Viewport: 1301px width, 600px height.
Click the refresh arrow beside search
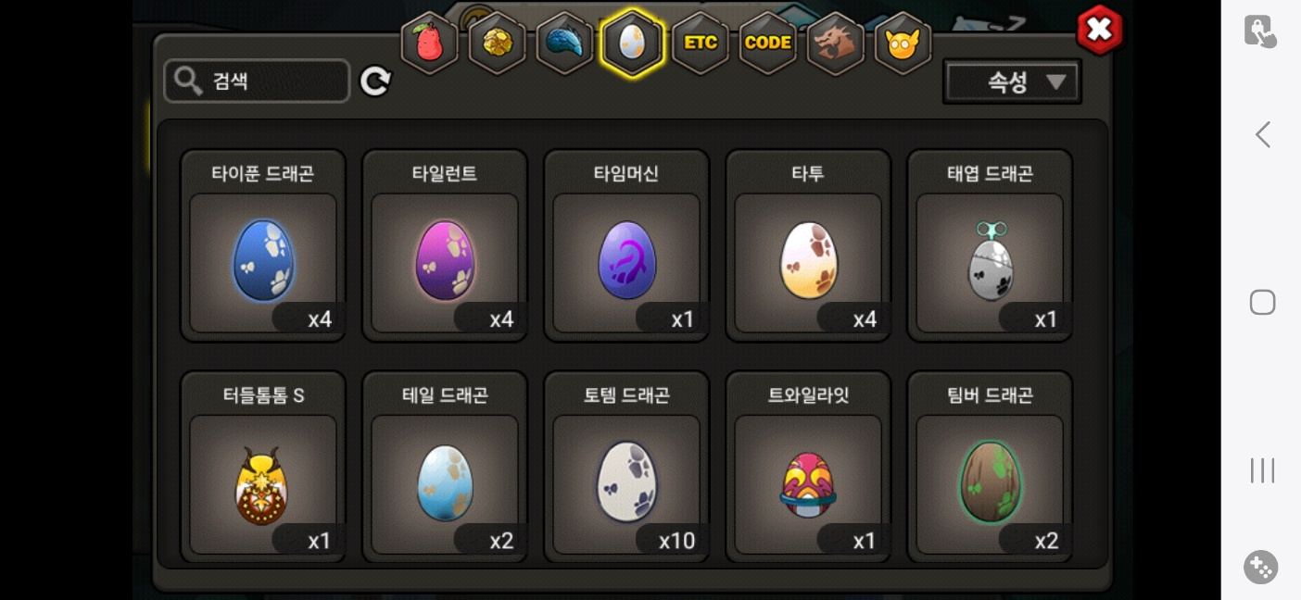375,81
